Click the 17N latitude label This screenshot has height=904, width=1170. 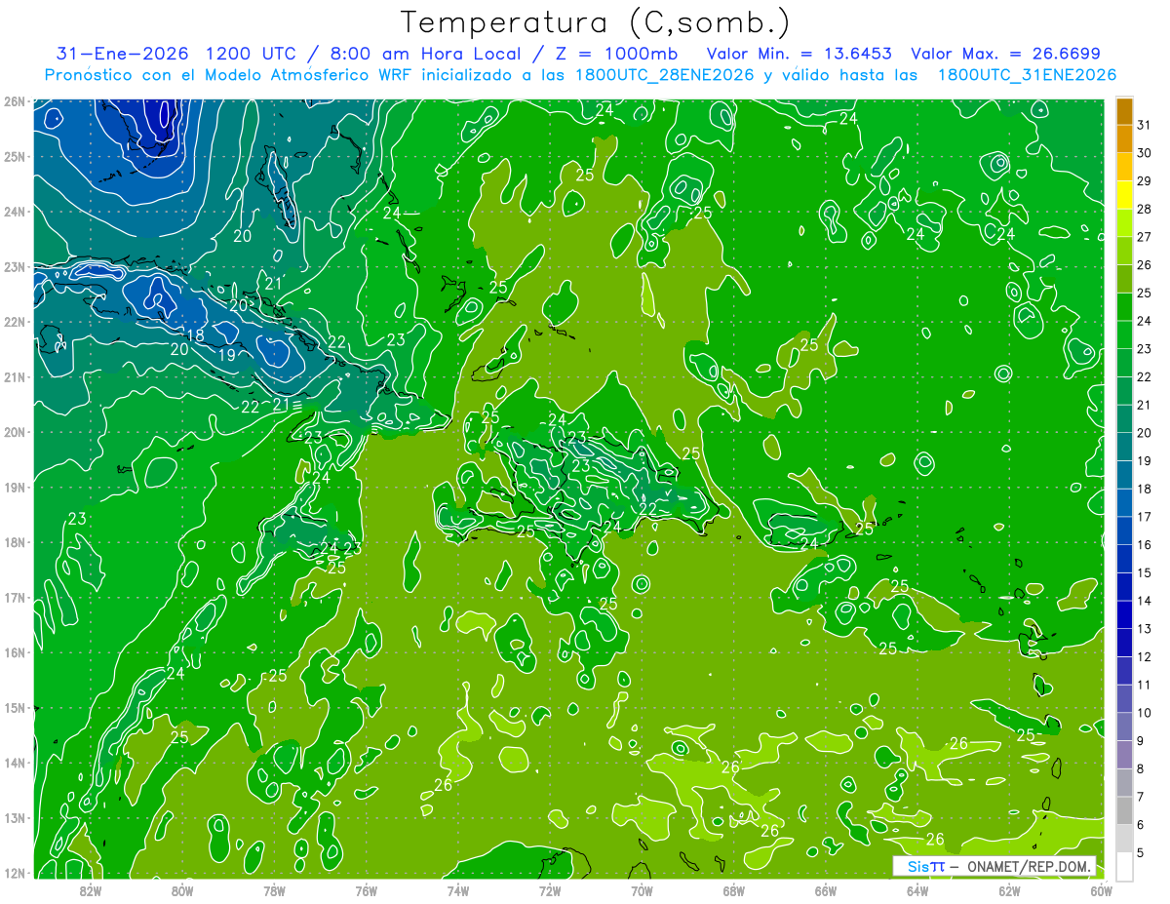15,598
